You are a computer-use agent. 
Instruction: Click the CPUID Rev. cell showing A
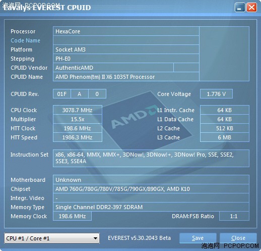80,94
